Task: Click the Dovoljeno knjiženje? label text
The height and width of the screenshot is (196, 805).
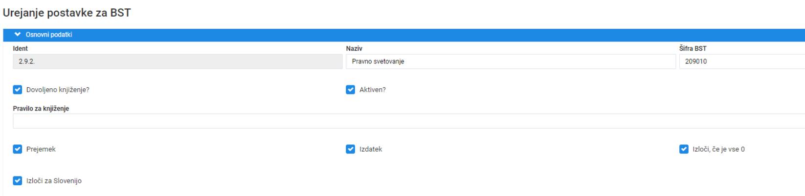Action: 58,90
